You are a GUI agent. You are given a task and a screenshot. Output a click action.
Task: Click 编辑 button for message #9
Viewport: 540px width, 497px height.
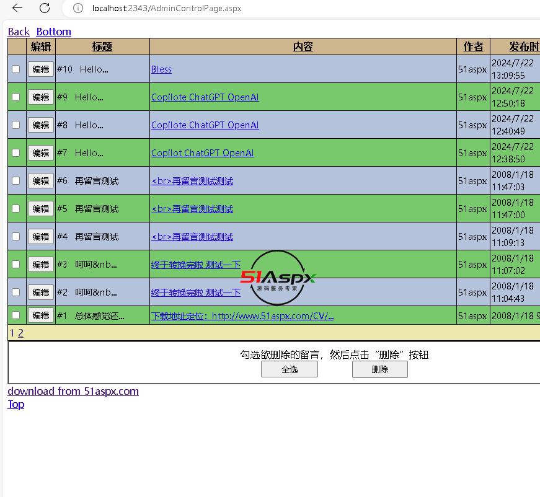point(41,97)
